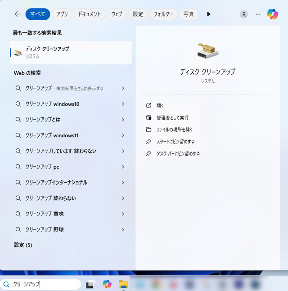Image resolution: width=288 pixels, height=291 pixels.
Task: Choose タスク バーにピン留めする
Action: [x=178, y=153]
